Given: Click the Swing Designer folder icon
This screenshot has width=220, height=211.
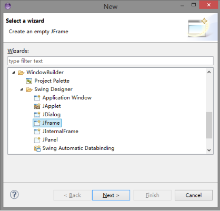Looking at the screenshot, I should point(29,89).
